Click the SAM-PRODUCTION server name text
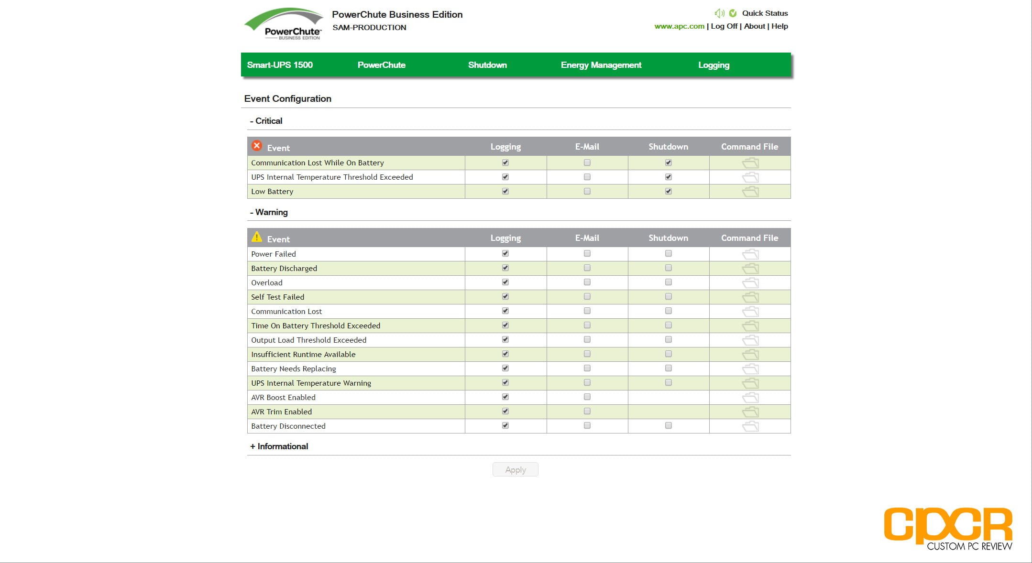 point(369,28)
